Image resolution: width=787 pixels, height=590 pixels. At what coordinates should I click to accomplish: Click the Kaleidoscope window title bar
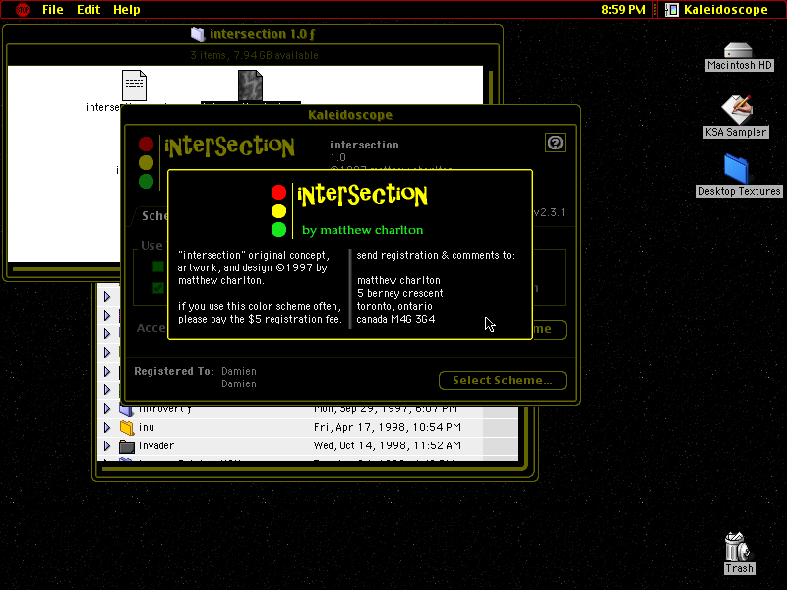(x=350, y=115)
